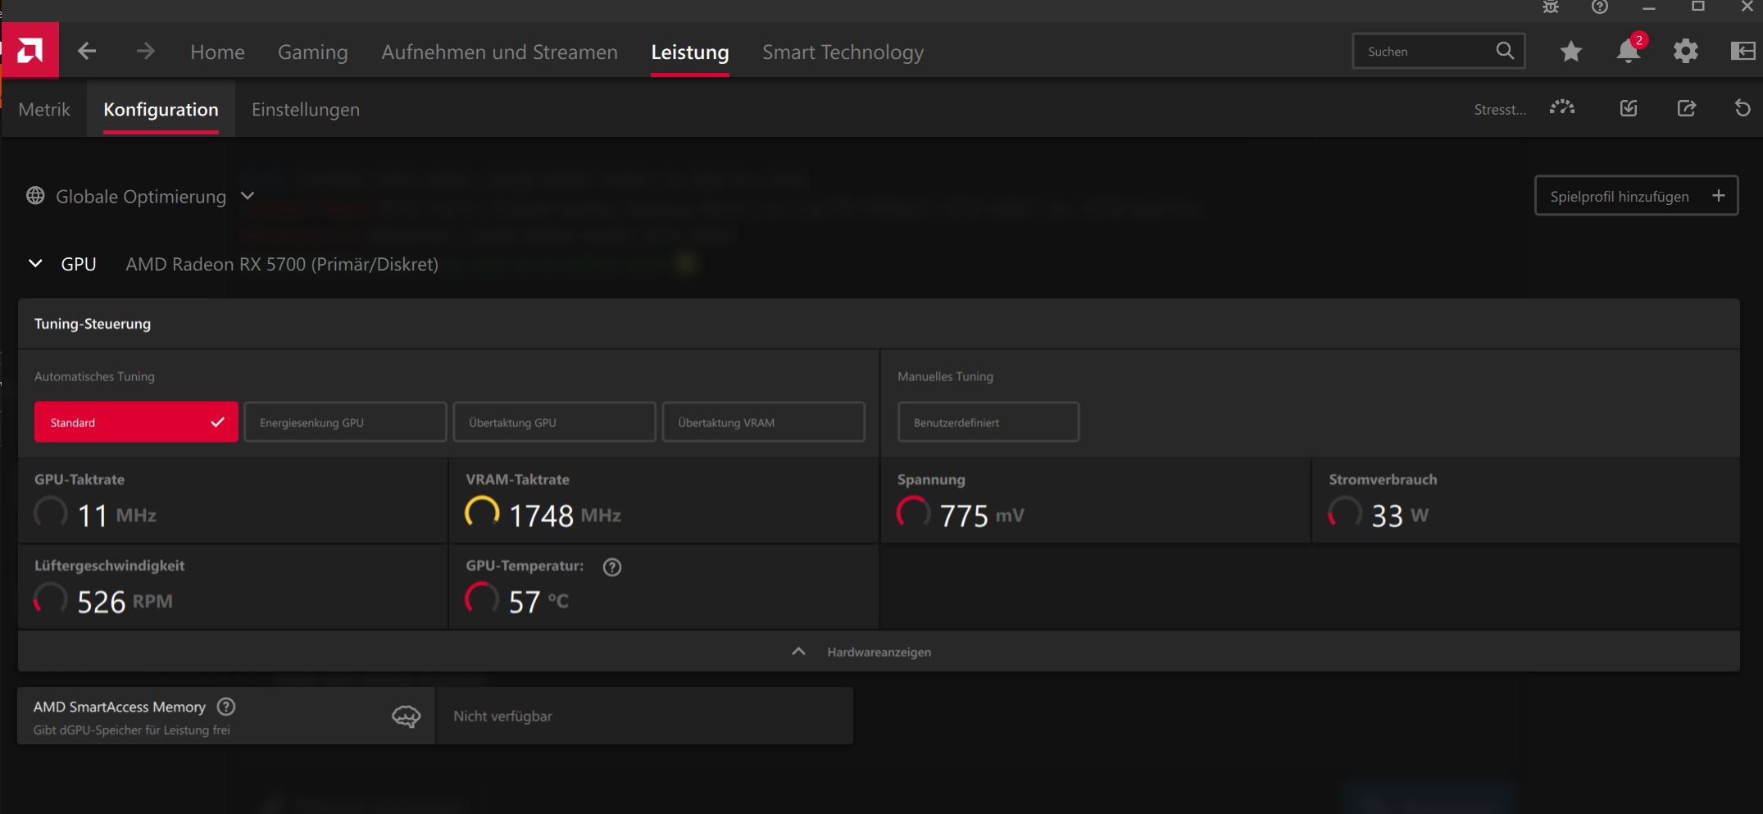Open the Smart Technology tab
The height and width of the screenshot is (814, 1763).
point(843,52)
